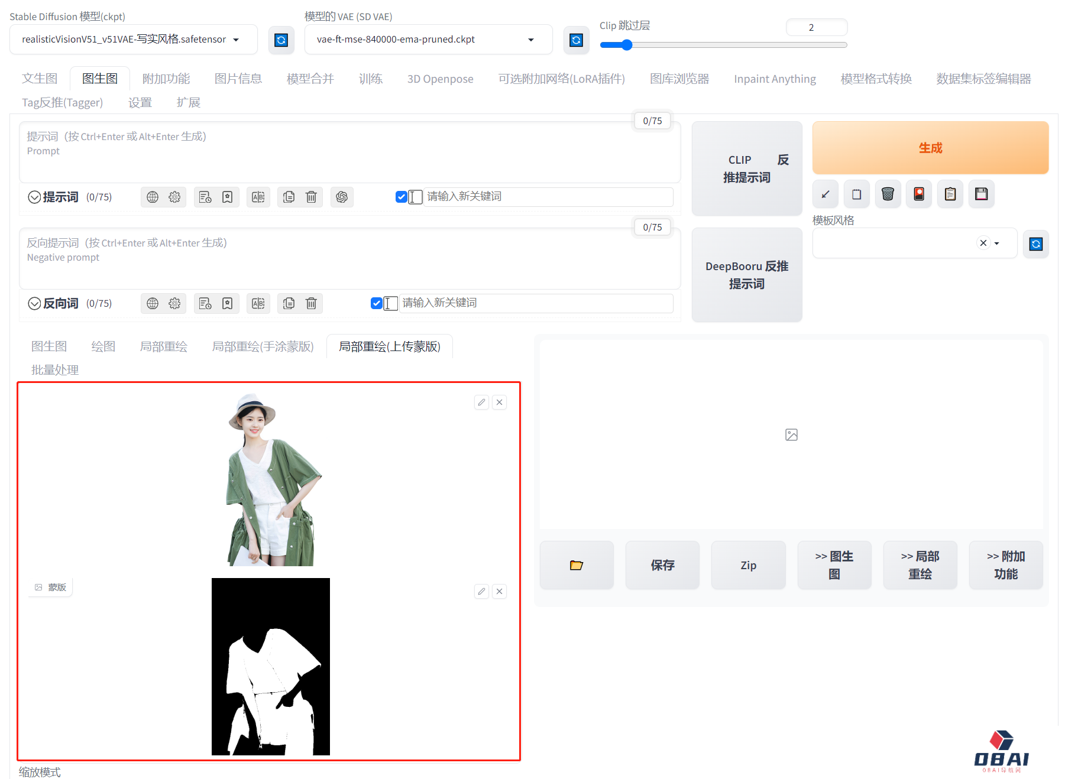Collapse the 提示词 section toggle
1065x779 pixels.
point(35,197)
